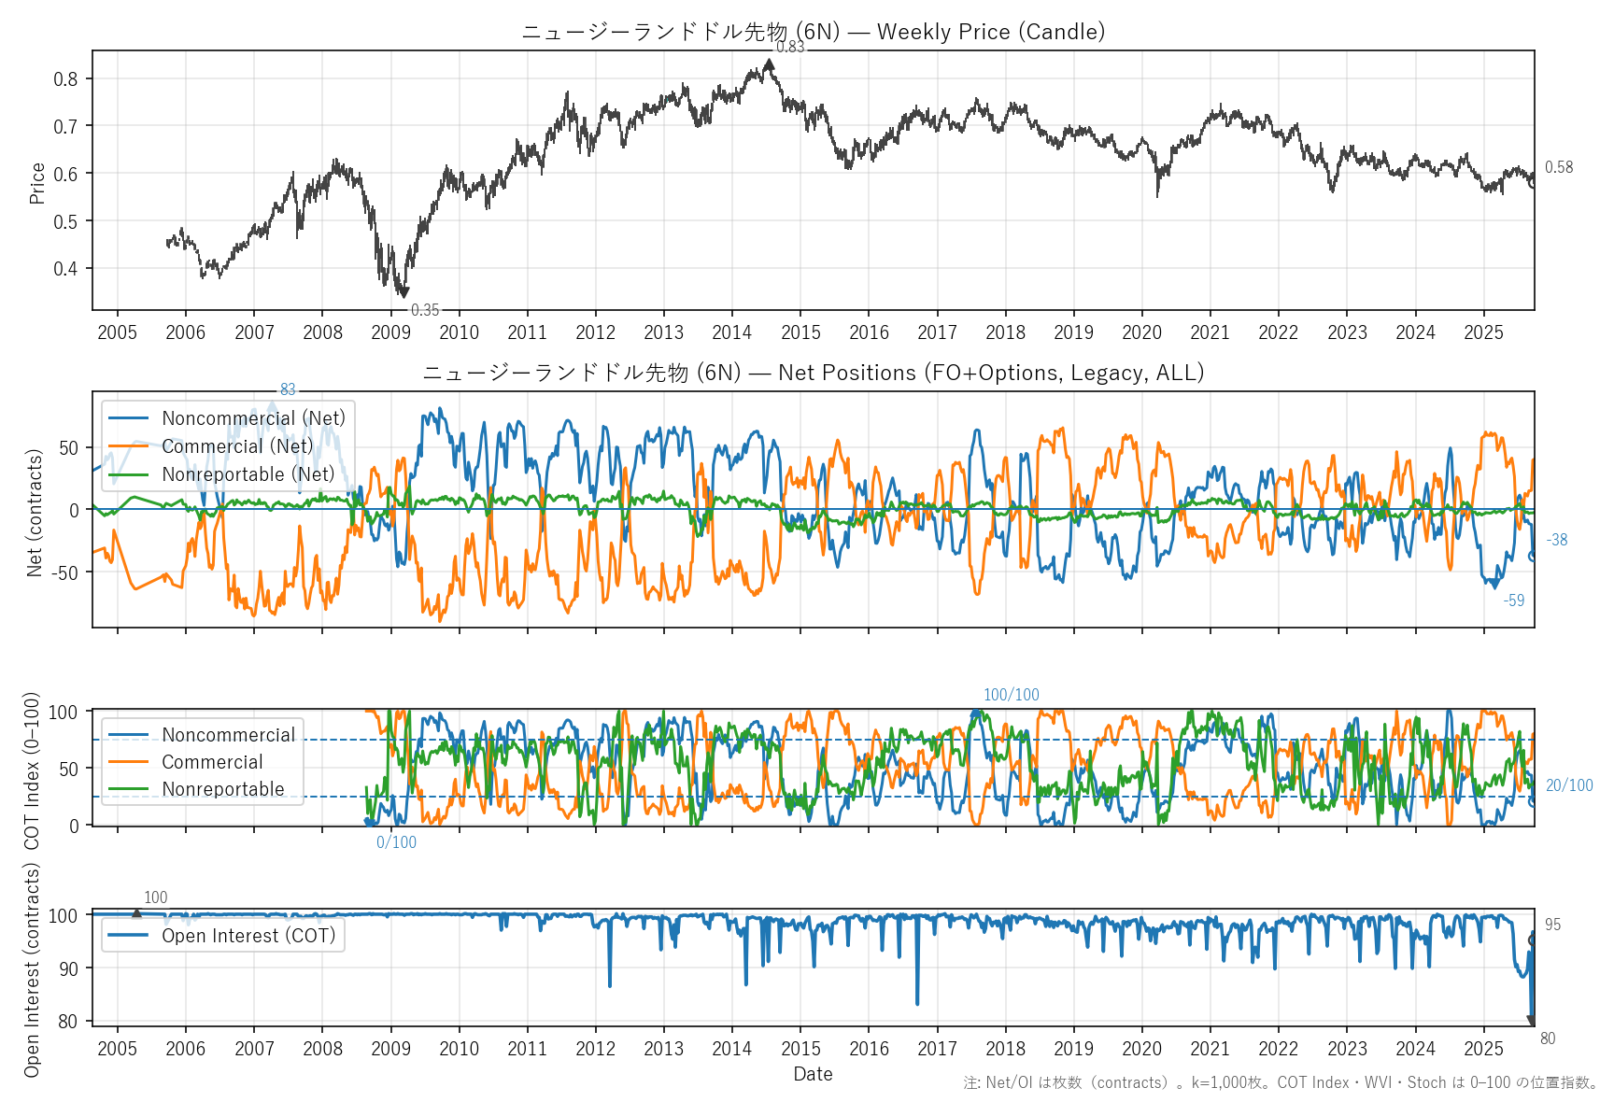Click the latest net position circle near -38
This screenshot has width=1614, height=1102.
pyautogui.click(x=1532, y=557)
